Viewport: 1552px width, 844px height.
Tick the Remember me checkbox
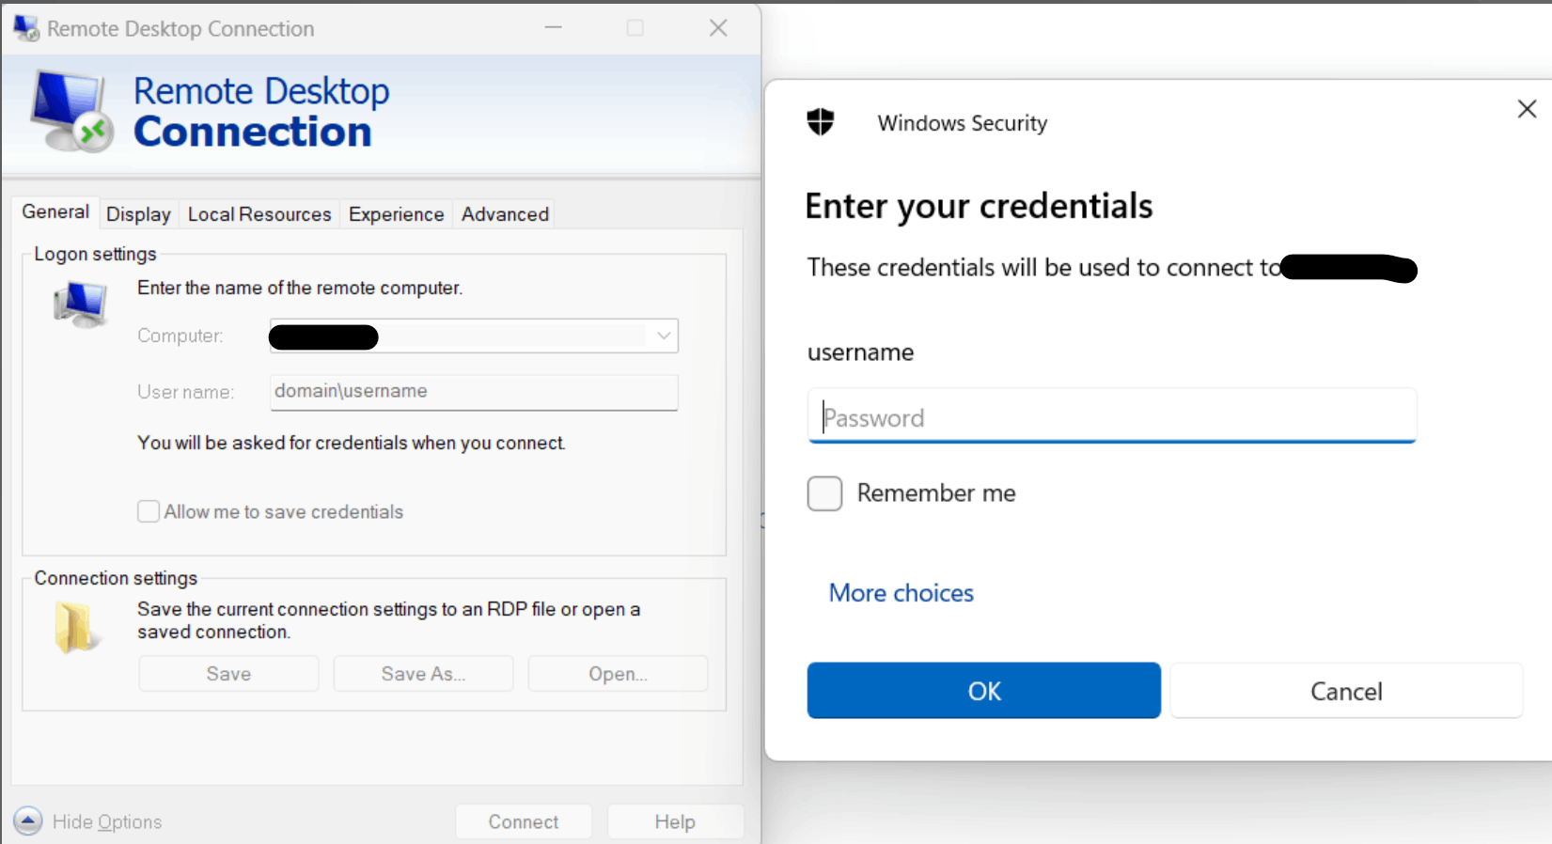824,493
